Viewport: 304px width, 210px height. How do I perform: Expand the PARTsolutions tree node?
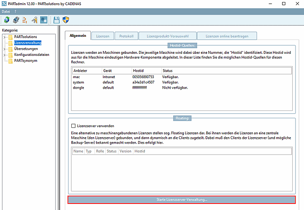[x=4, y=37]
